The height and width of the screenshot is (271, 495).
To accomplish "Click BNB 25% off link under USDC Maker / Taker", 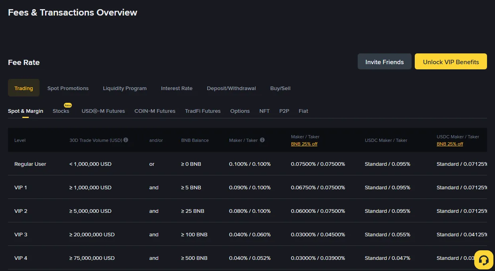I will tap(450, 144).
